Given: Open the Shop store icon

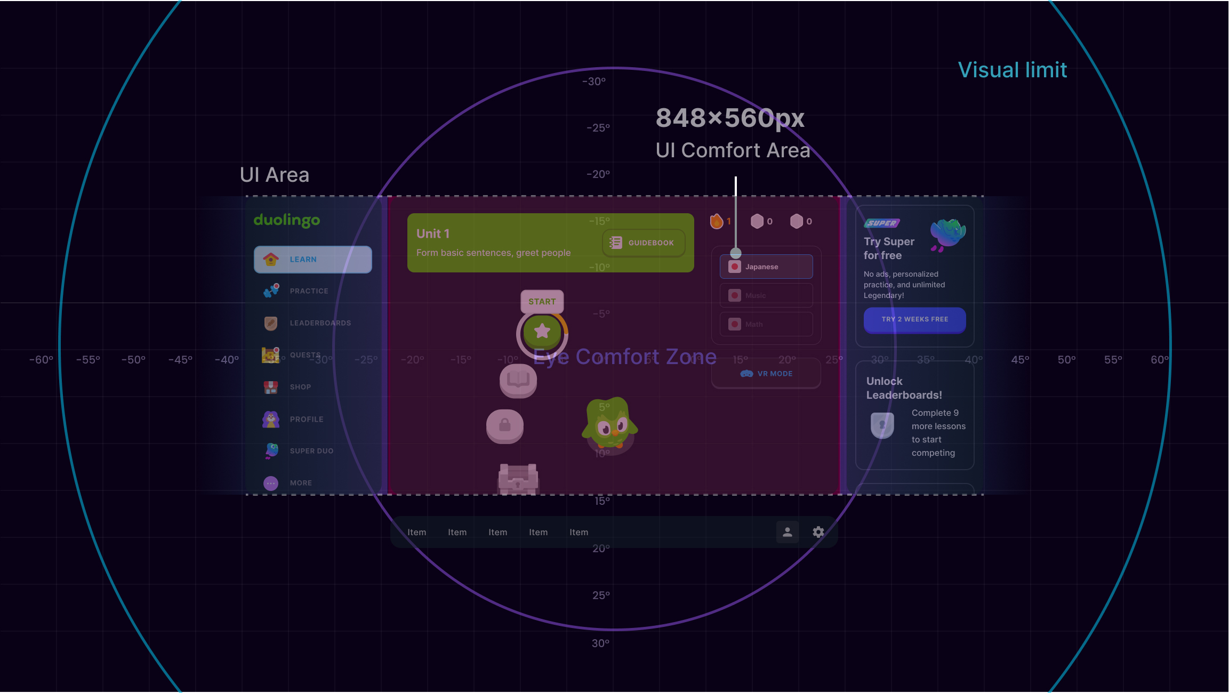Looking at the screenshot, I should (271, 387).
